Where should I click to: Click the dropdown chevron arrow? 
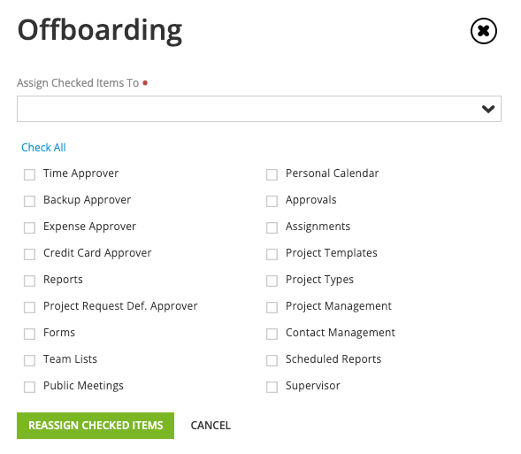[487, 109]
